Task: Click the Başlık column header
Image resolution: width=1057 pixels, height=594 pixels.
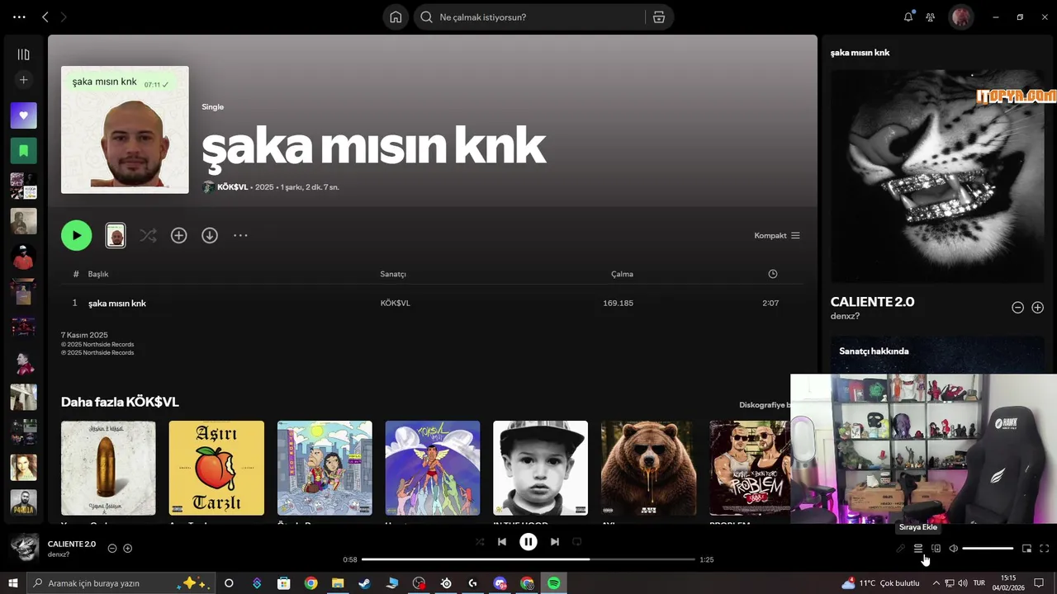Action: [98, 274]
